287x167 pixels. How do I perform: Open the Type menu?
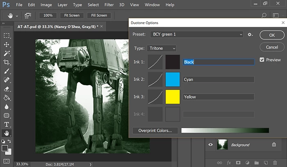tap(77, 5)
